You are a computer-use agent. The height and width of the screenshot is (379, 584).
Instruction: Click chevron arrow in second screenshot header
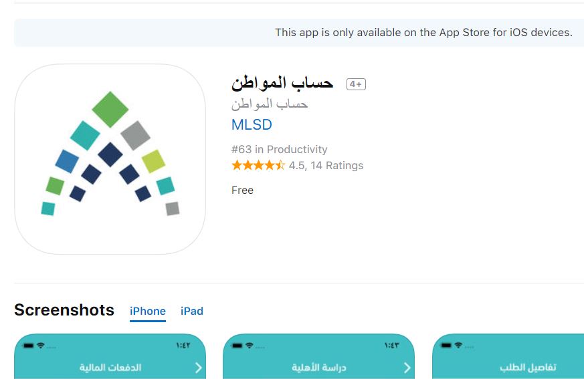(407, 368)
